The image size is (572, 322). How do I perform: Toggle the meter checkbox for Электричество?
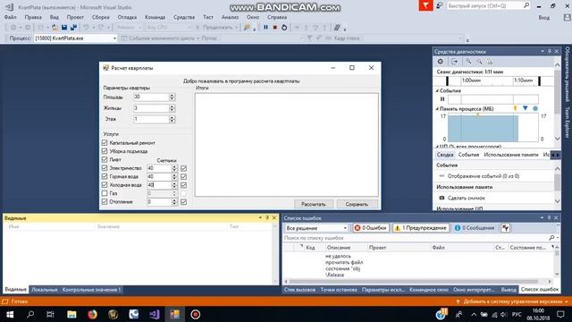click(183, 168)
